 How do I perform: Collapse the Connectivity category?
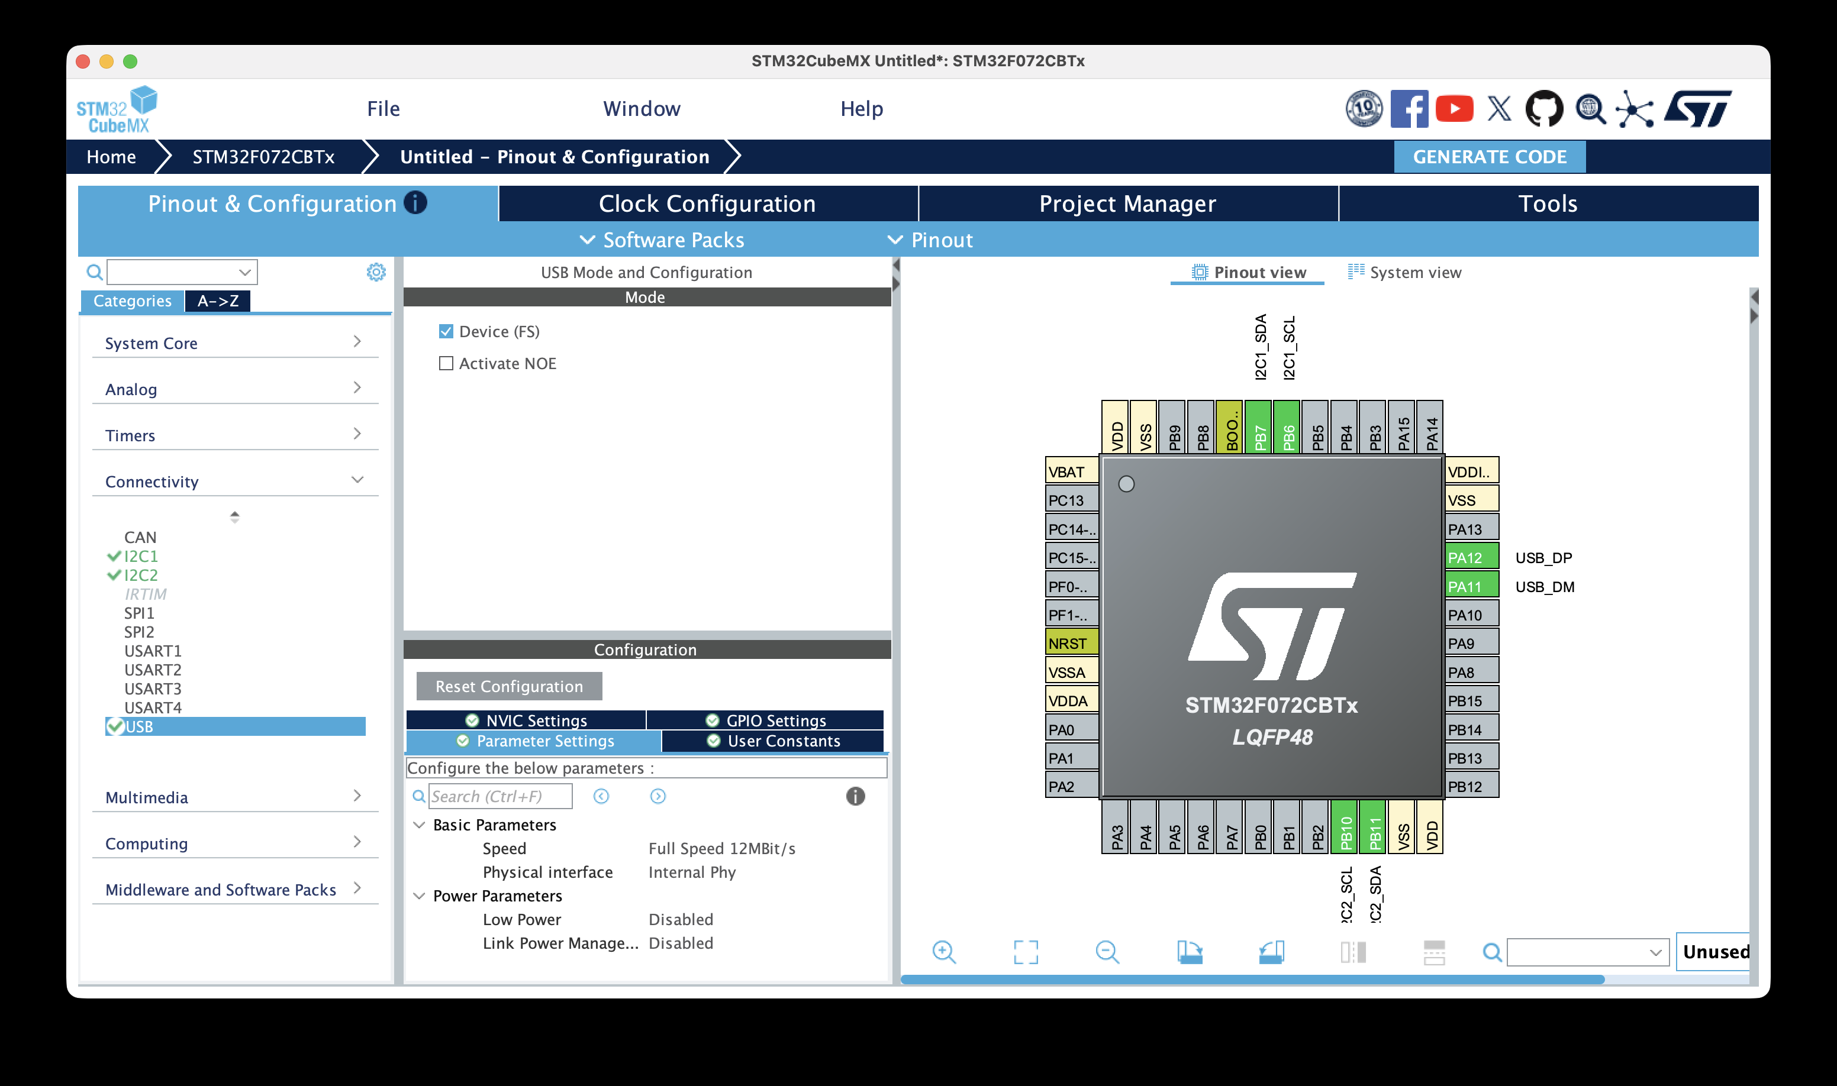[356, 480]
